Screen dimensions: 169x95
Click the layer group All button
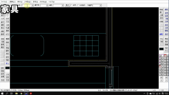[x=161, y=77]
